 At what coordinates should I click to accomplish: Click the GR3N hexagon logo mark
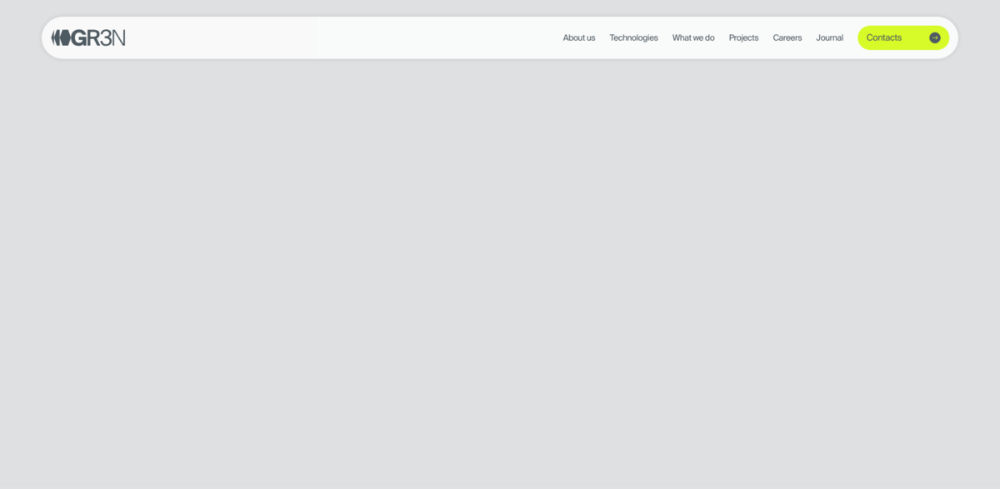click(x=60, y=37)
